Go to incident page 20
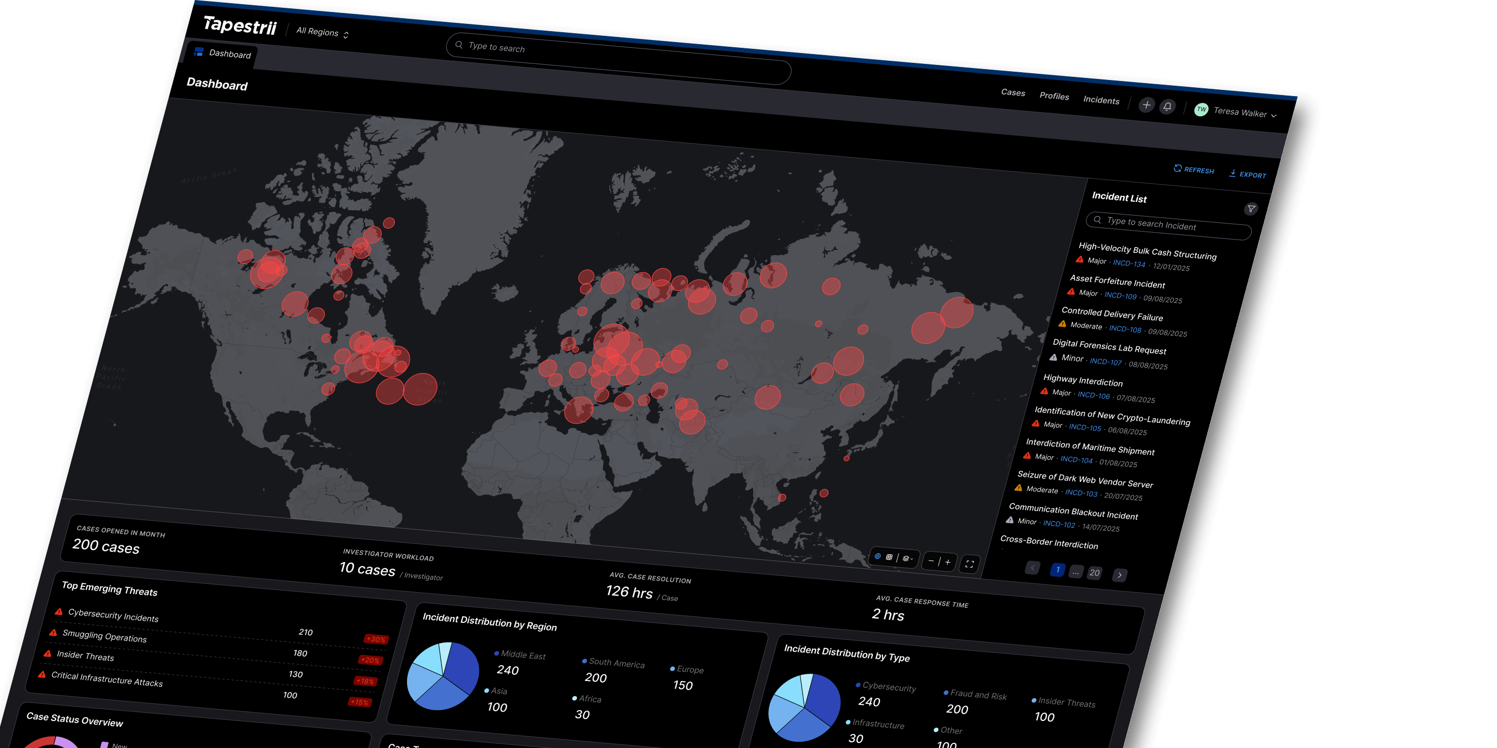 [x=1094, y=573]
